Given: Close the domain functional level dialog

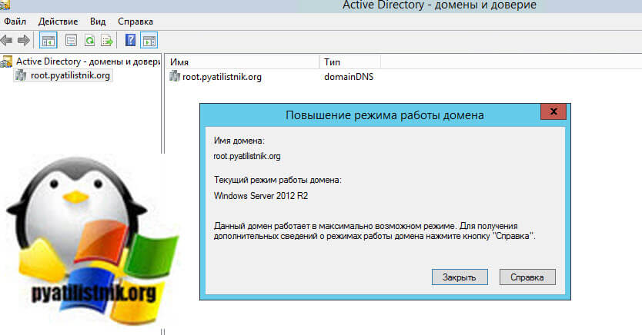Looking at the screenshot, I should click(553, 111).
